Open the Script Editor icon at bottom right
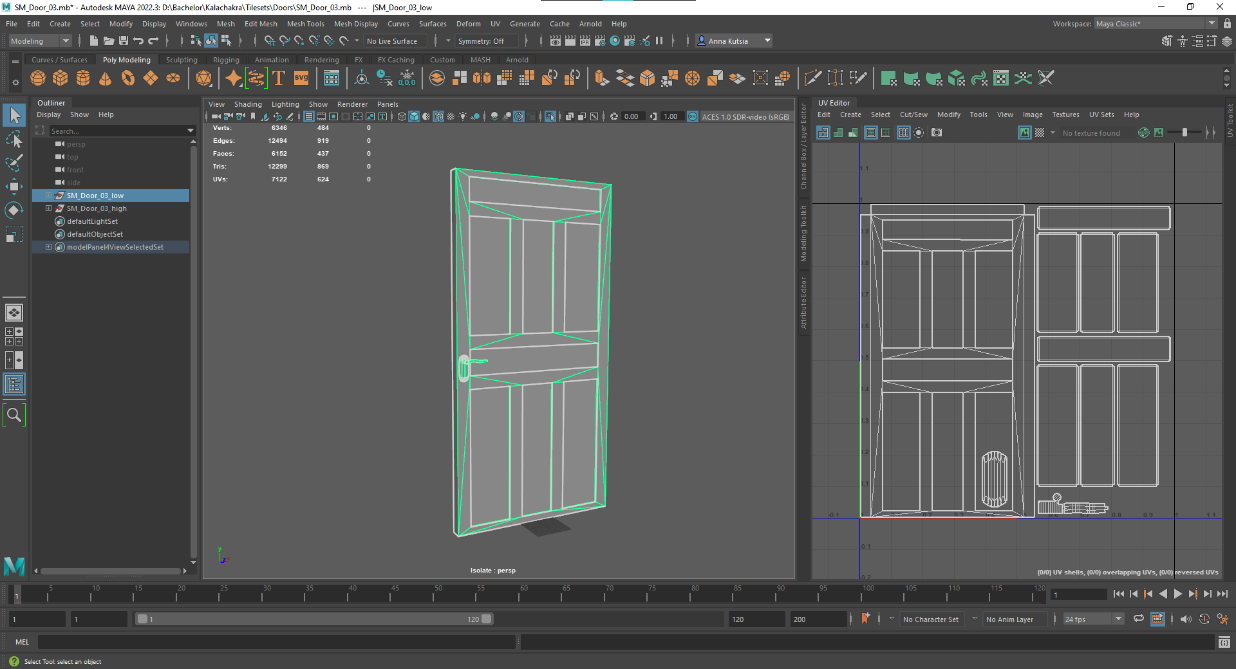Viewport: 1236px width, 669px height. [1224, 642]
